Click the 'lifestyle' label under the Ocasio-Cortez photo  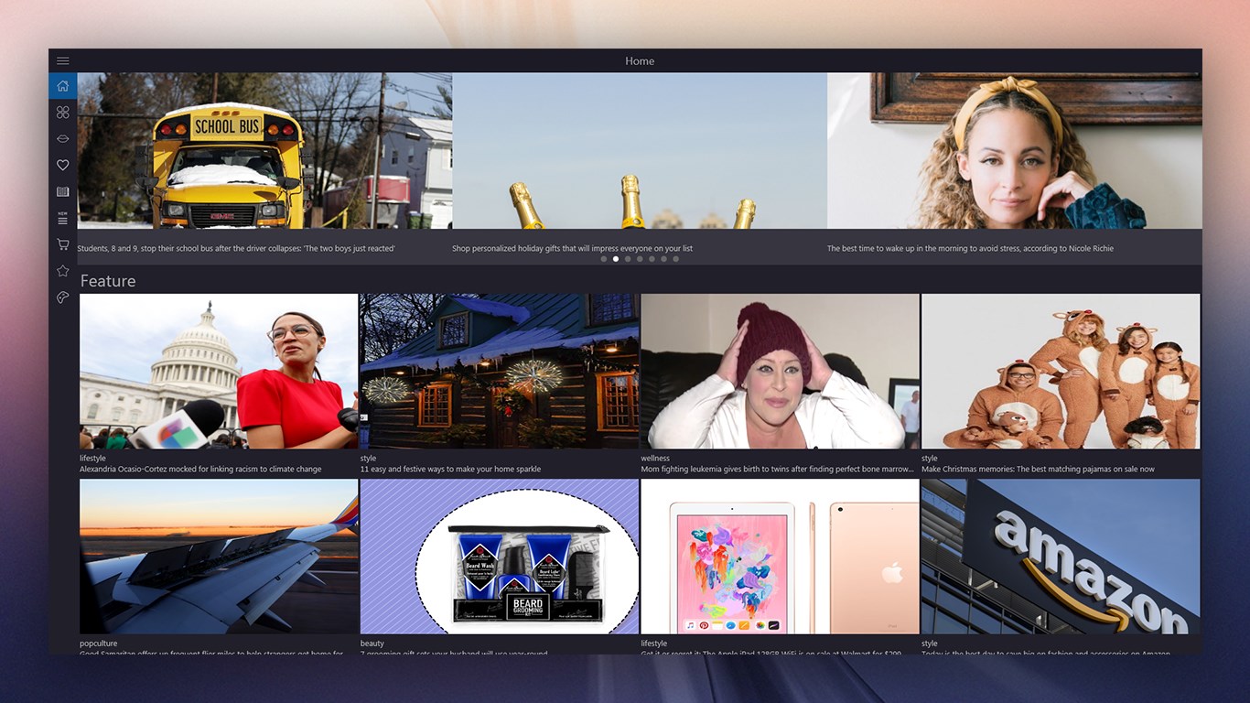coord(92,459)
